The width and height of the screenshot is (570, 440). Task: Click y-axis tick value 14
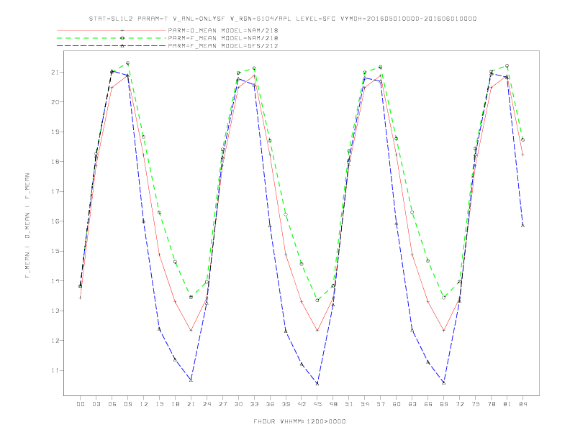pos(55,281)
